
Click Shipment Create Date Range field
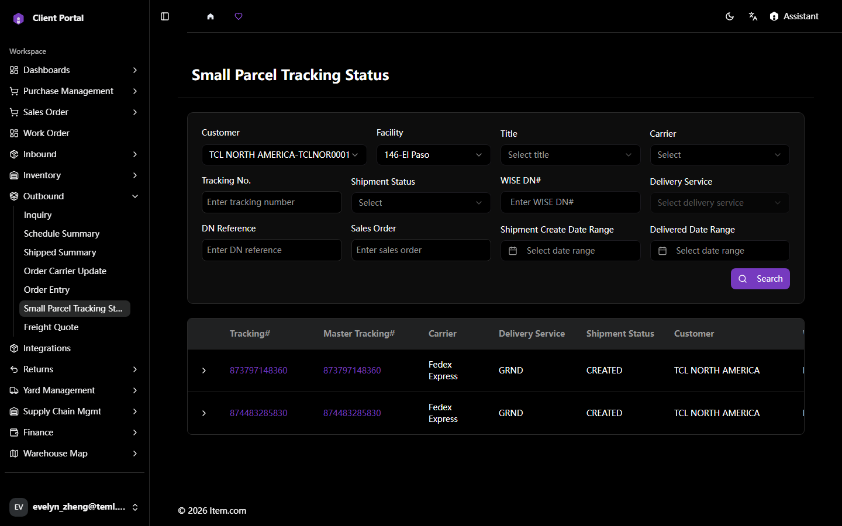(570, 251)
